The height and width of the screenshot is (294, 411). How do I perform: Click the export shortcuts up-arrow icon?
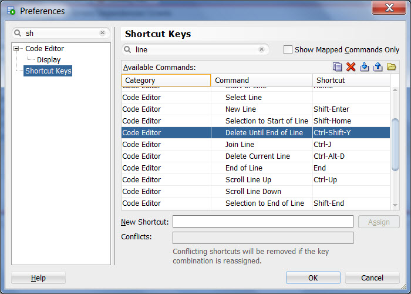coord(378,67)
